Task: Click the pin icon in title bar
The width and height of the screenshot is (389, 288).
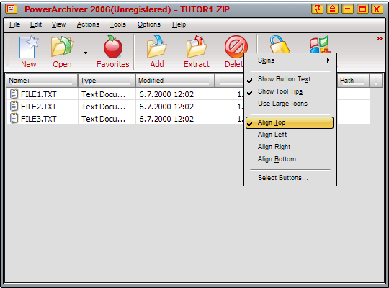Action: tap(317, 9)
